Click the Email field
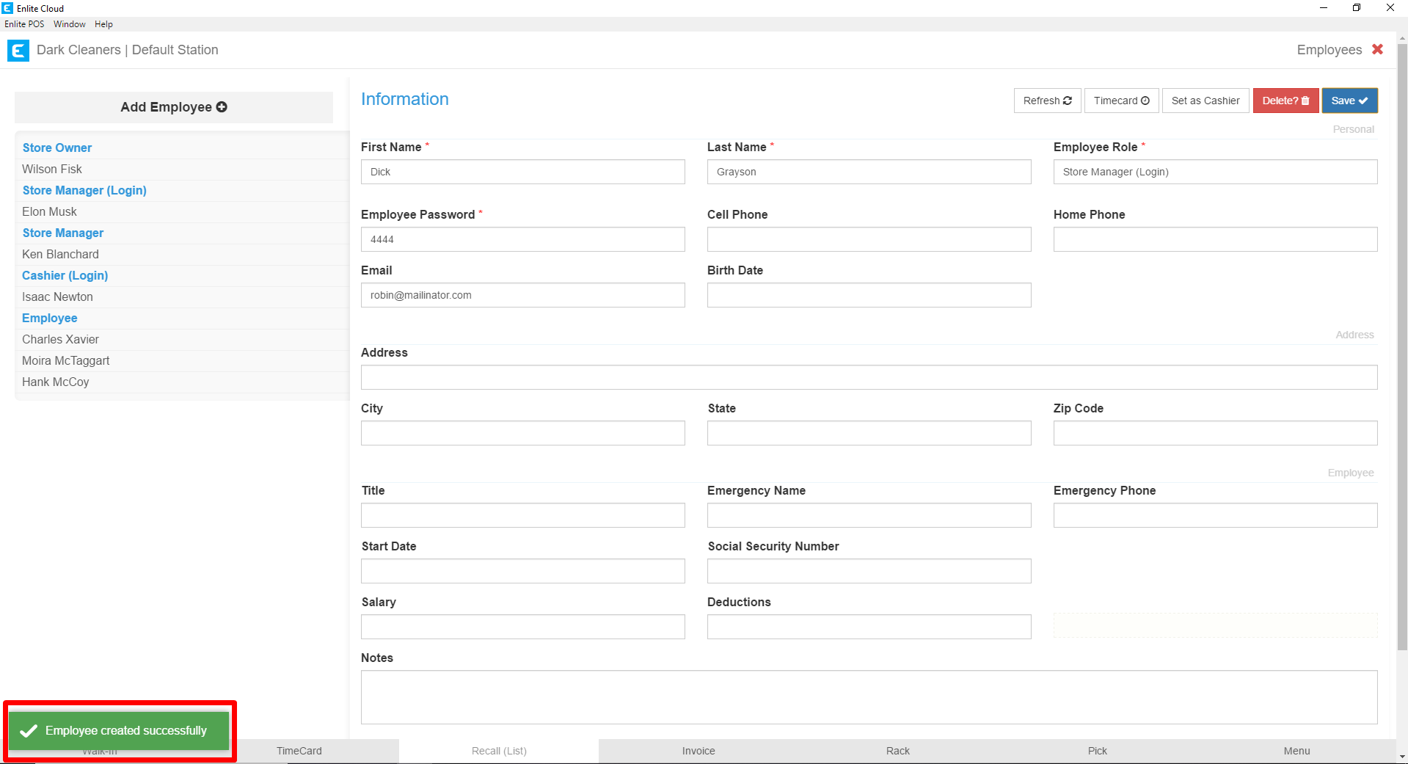This screenshot has width=1408, height=764. click(x=523, y=295)
